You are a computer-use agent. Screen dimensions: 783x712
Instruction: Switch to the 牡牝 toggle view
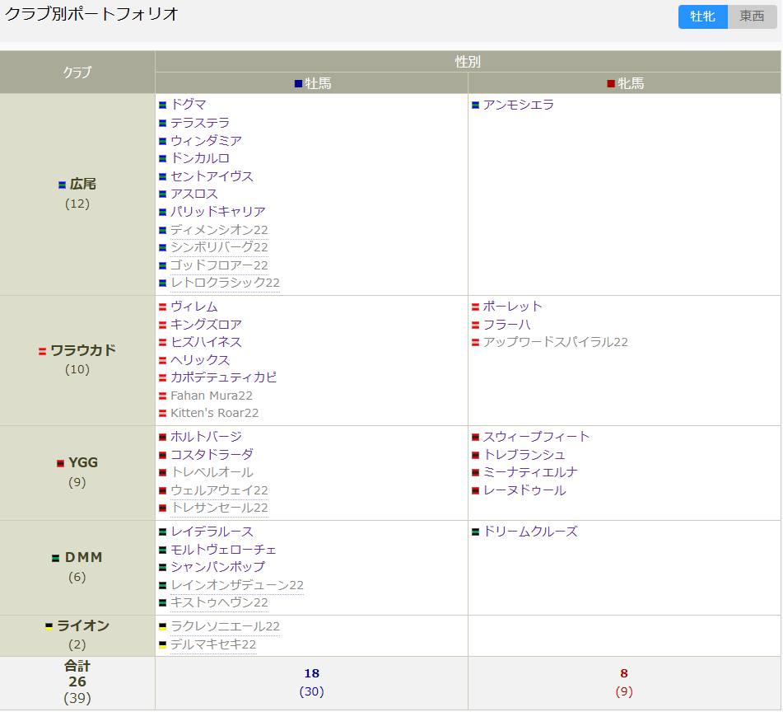coord(702,16)
